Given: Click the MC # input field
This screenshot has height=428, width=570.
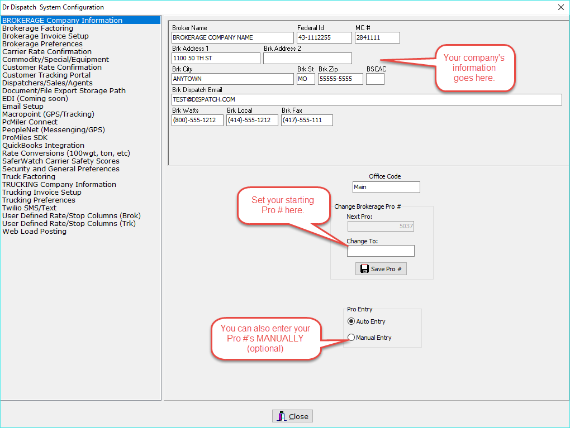Looking at the screenshot, I should [x=377, y=37].
